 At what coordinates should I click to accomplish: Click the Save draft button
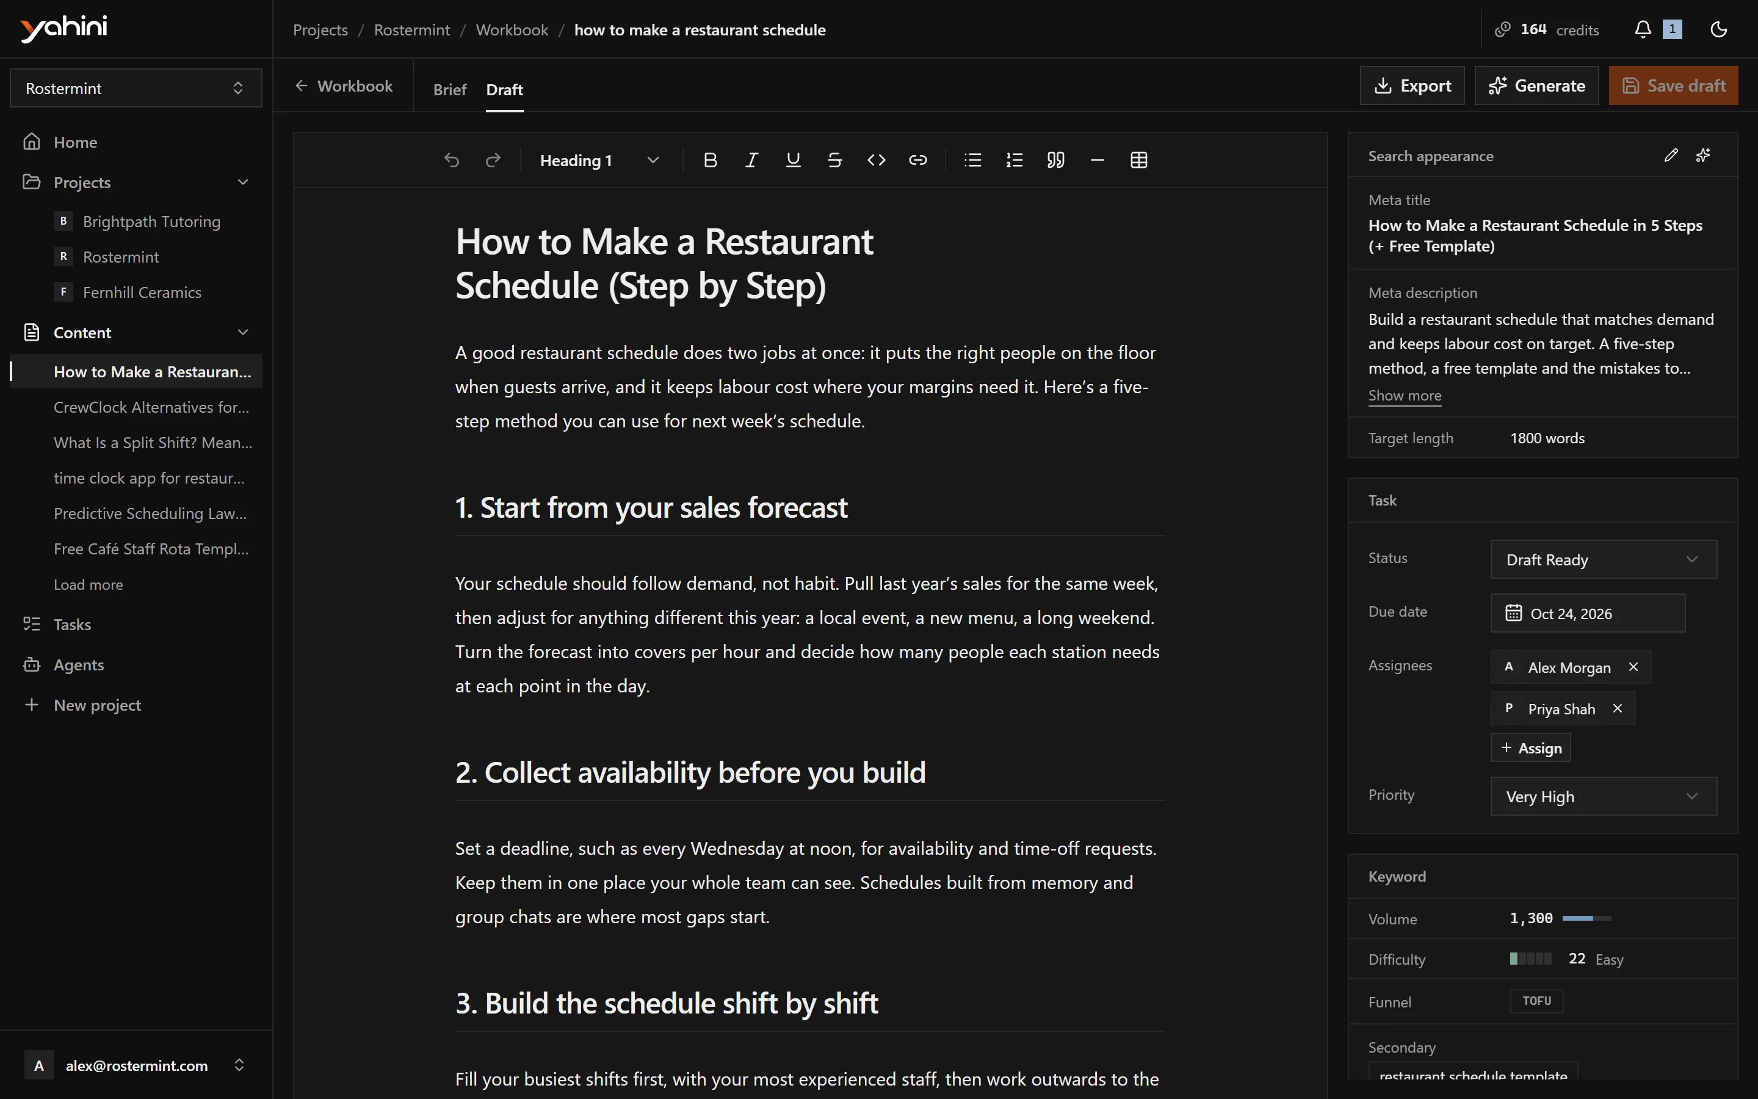click(x=1673, y=85)
